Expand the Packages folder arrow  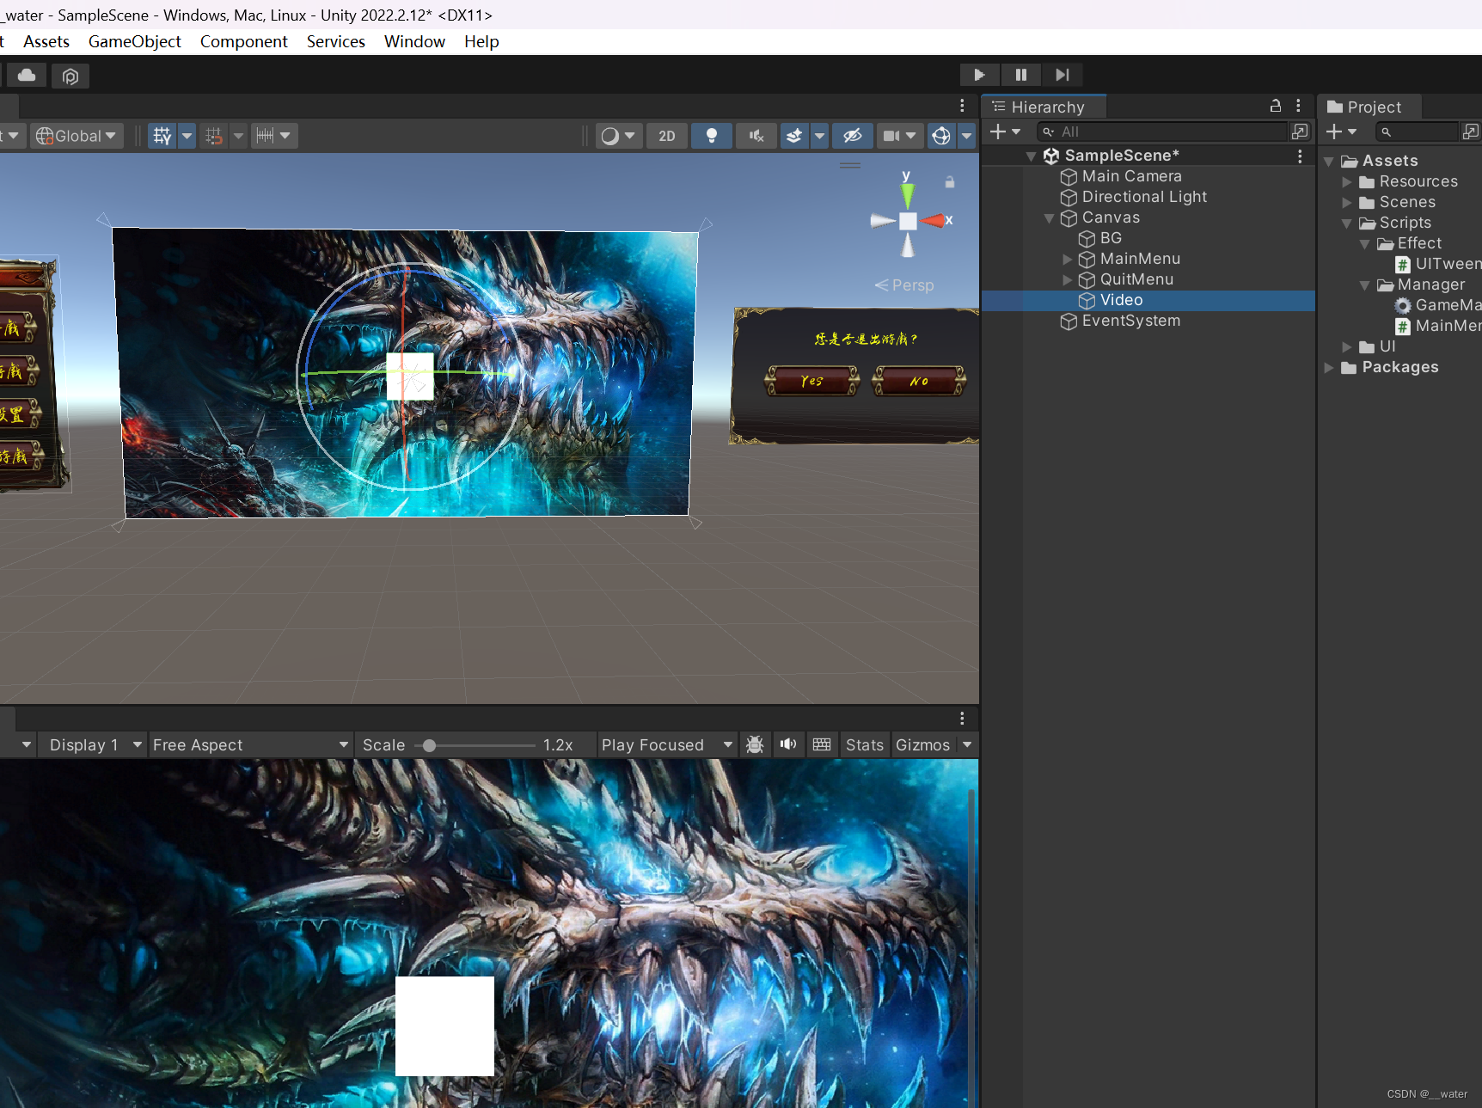tap(1329, 368)
